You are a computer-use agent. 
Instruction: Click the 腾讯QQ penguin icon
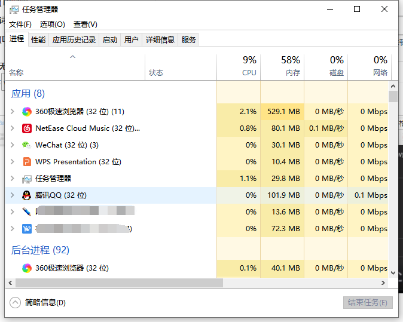(x=27, y=195)
